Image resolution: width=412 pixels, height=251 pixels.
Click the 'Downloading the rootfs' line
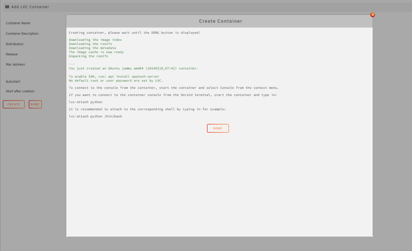[x=90, y=44]
